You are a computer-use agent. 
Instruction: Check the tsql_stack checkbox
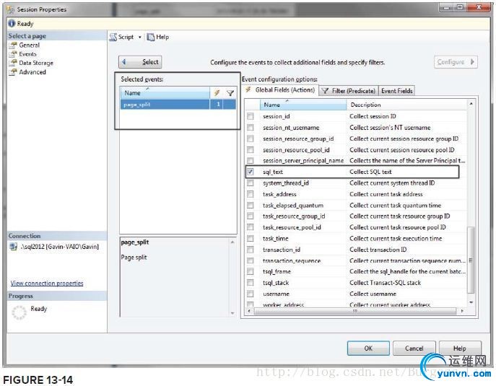pyautogui.click(x=251, y=283)
